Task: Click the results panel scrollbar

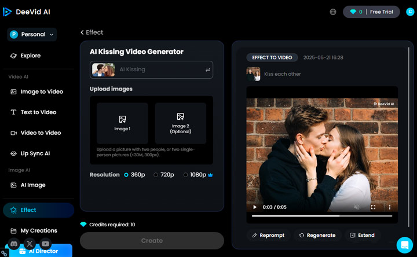Action: [409, 137]
